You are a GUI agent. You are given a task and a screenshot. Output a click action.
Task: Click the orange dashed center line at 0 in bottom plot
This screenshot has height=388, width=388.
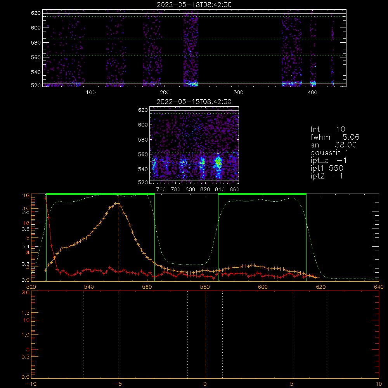coord(205,334)
